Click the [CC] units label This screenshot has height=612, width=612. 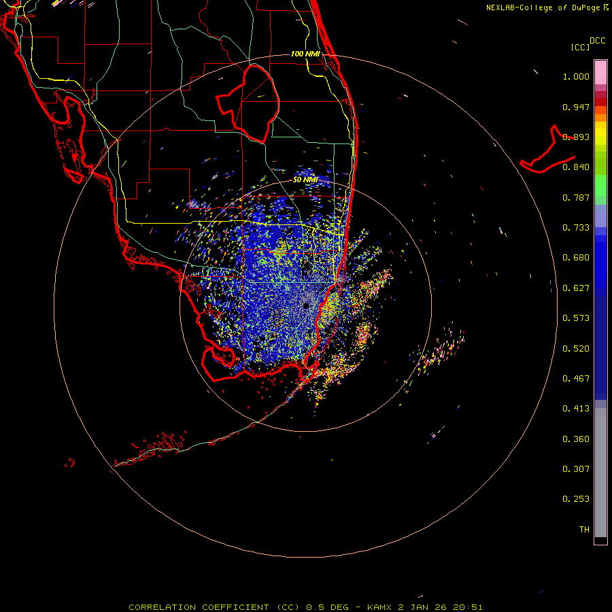point(580,47)
